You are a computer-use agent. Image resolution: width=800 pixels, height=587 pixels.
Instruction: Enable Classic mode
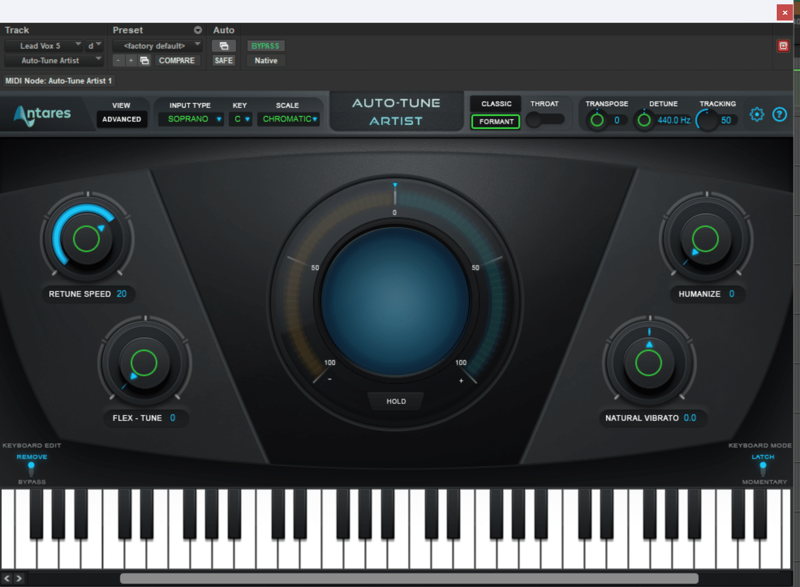(x=496, y=104)
